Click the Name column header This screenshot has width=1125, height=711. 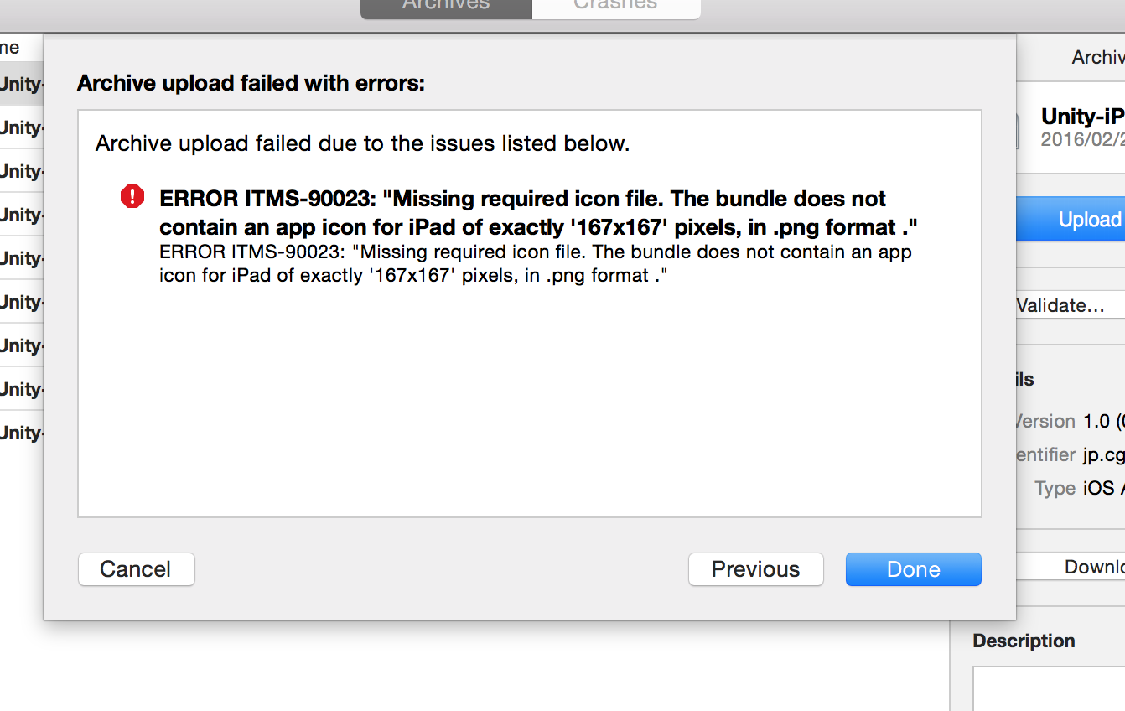(x=10, y=48)
